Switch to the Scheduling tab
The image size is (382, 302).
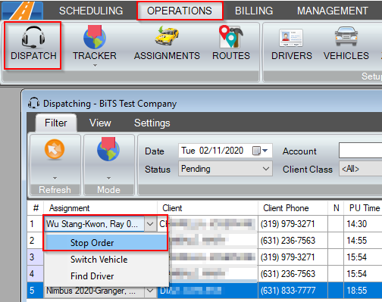pyautogui.click(x=91, y=11)
